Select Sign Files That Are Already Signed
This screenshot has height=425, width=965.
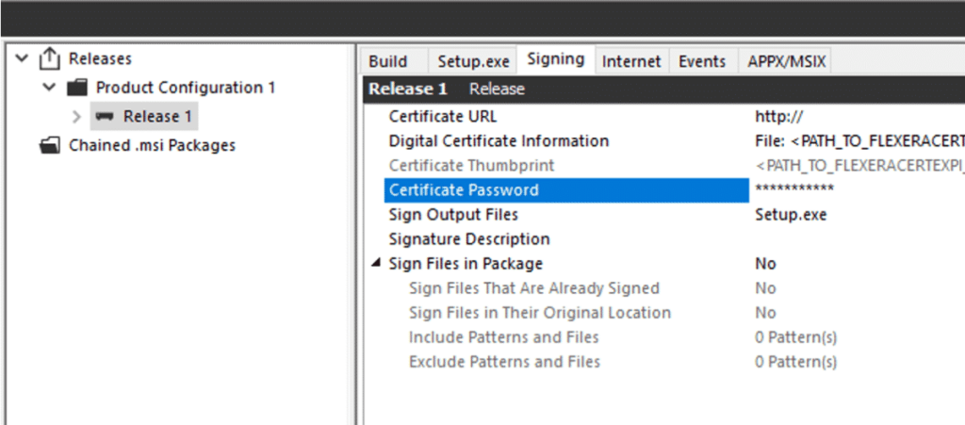[534, 288]
